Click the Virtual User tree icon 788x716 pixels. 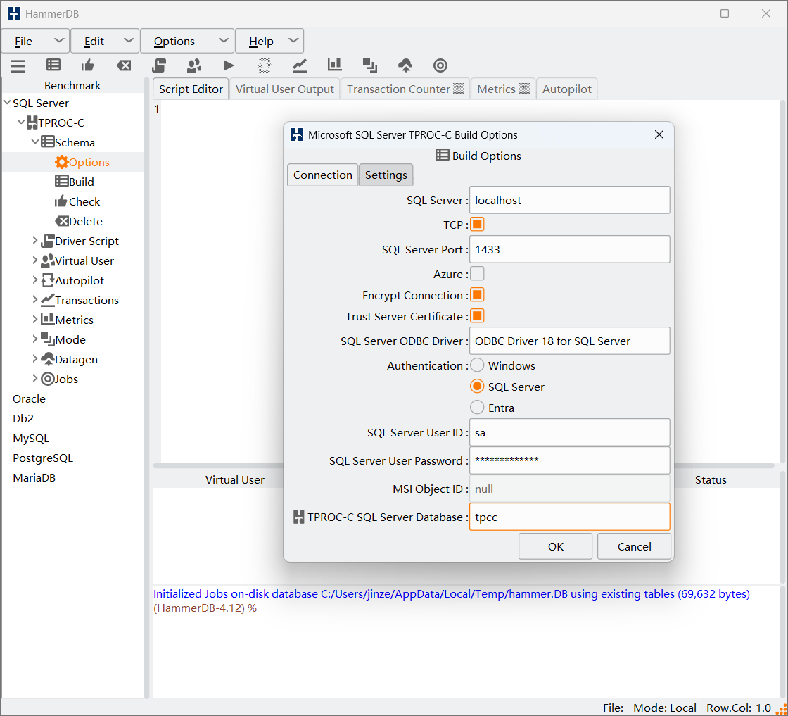tap(48, 261)
